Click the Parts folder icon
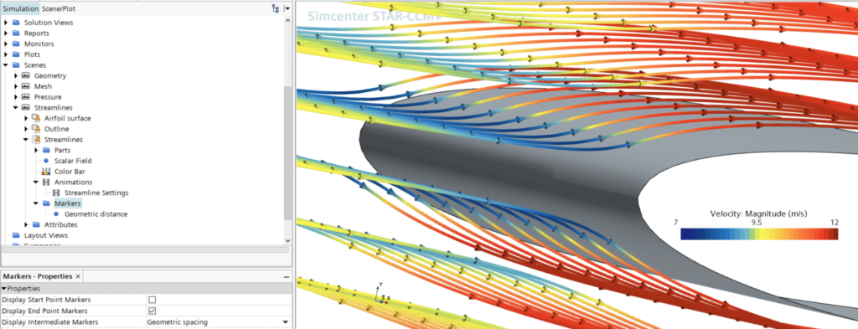858x329 pixels. click(x=46, y=151)
